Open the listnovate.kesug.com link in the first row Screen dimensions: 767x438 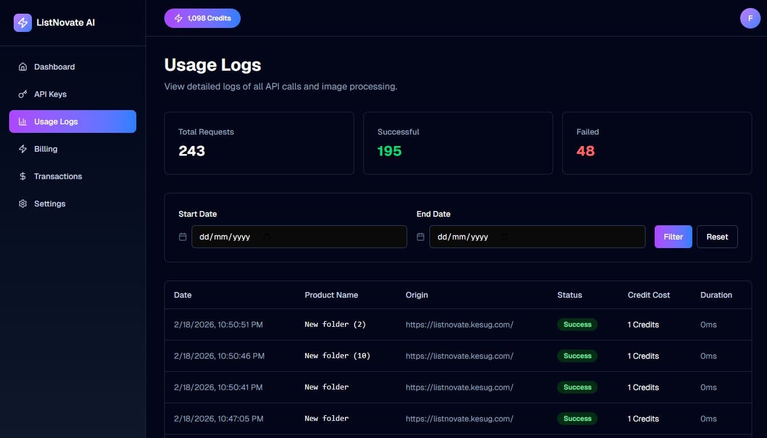(x=459, y=324)
